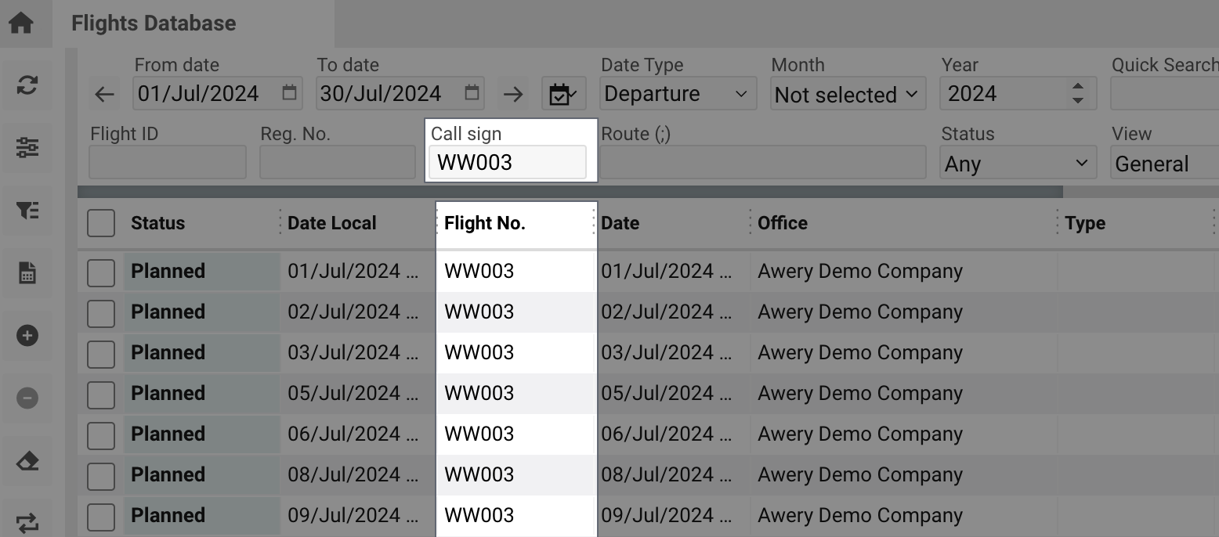Open the Date Type dropdown
The image size is (1219, 537).
678,94
